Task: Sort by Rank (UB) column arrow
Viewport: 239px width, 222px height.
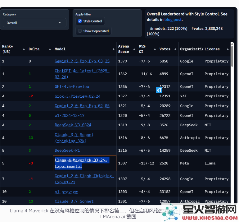Action: coord(24,49)
